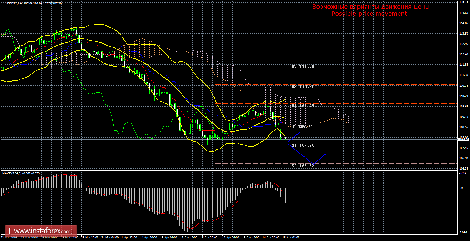Image resolution: width=470 pixels, height=241 pixels.
Task: Click the 110.20 price axis value
Action: click(x=463, y=96)
